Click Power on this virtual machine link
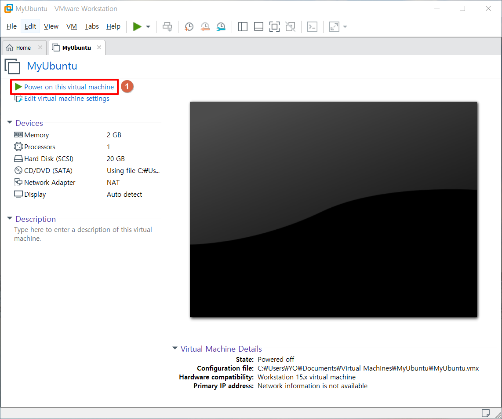502x419 pixels. pyautogui.click(x=69, y=87)
